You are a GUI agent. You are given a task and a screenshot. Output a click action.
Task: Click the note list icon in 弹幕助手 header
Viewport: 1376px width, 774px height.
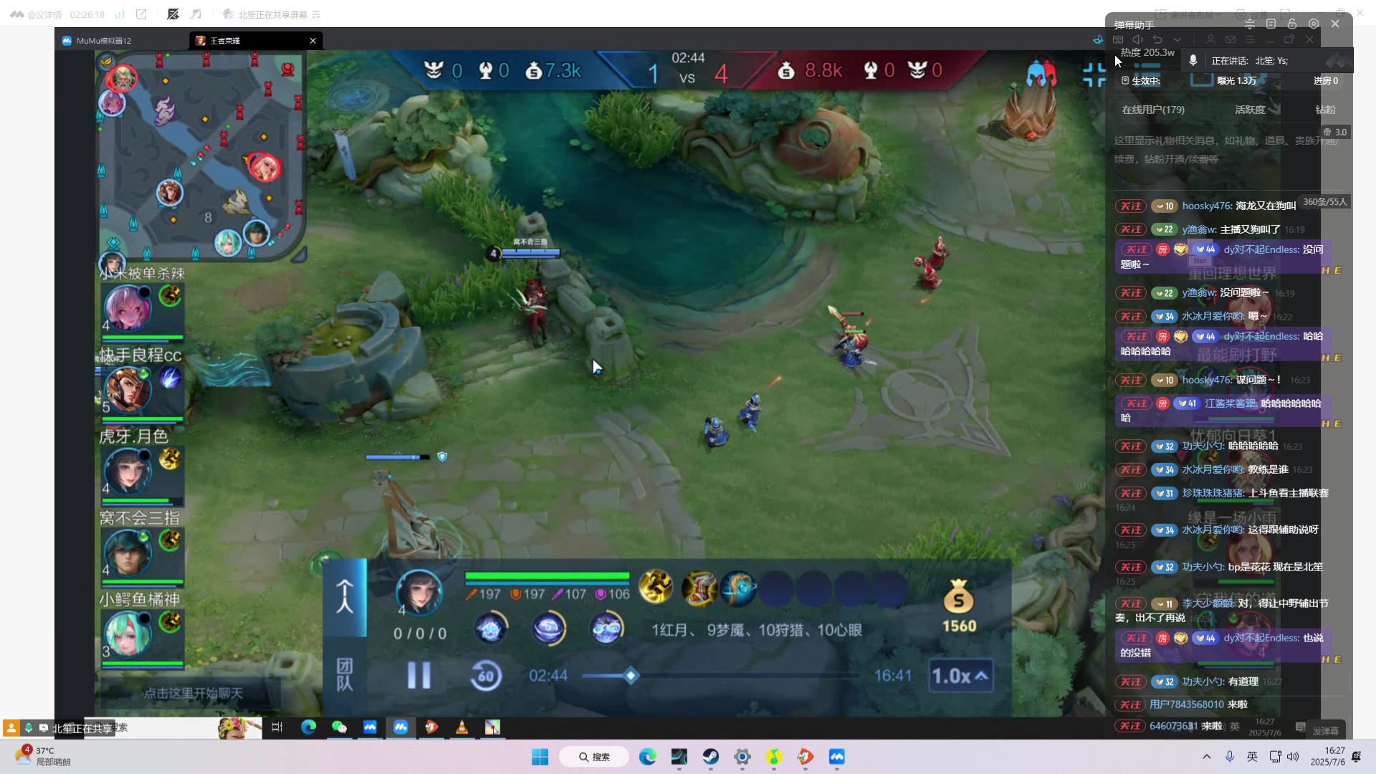tap(1271, 24)
